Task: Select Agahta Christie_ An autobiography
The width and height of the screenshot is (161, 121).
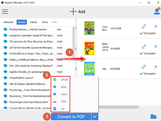Action: 27,72
